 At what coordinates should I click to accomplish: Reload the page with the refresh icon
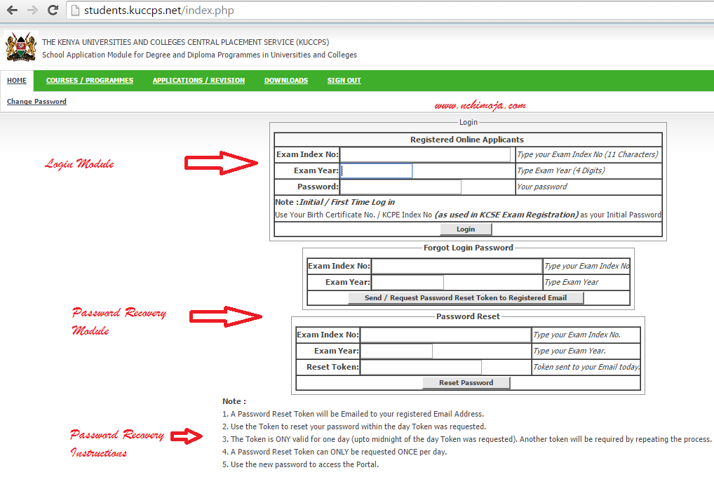pyautogui.click(x=53, y=10)
